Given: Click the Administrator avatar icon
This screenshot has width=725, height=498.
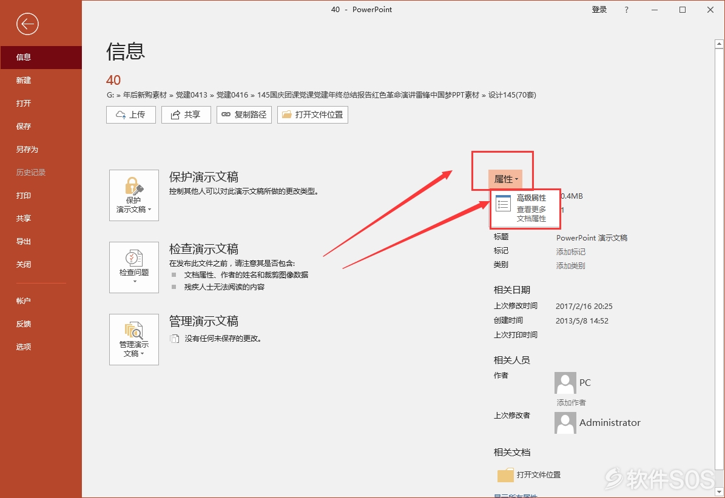Looking at the screenshot, I should pos(565,423).
